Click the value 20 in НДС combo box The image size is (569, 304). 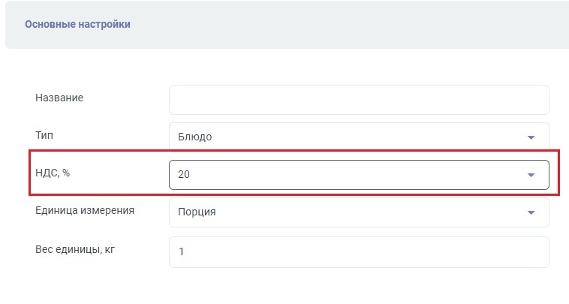pos(184,175)
